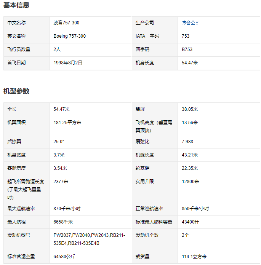Select the 正常巡航速率 label

coord(149,209)
